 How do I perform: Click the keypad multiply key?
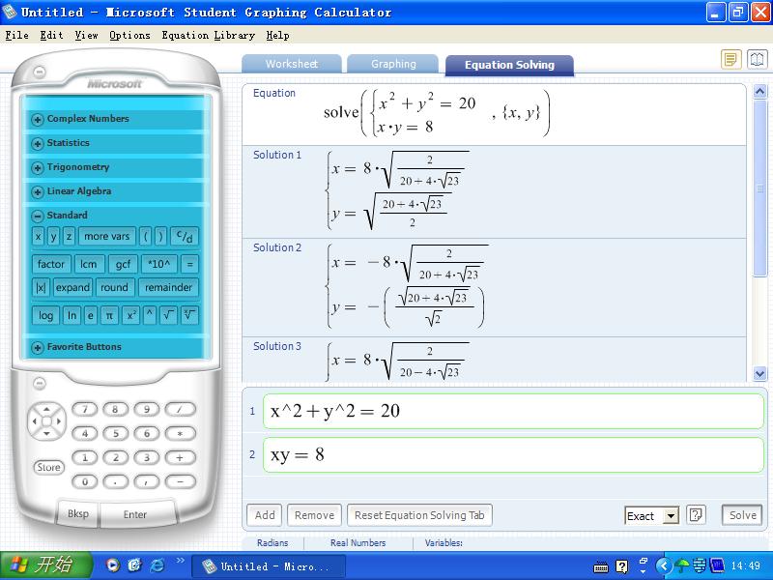tap(180, 433)
